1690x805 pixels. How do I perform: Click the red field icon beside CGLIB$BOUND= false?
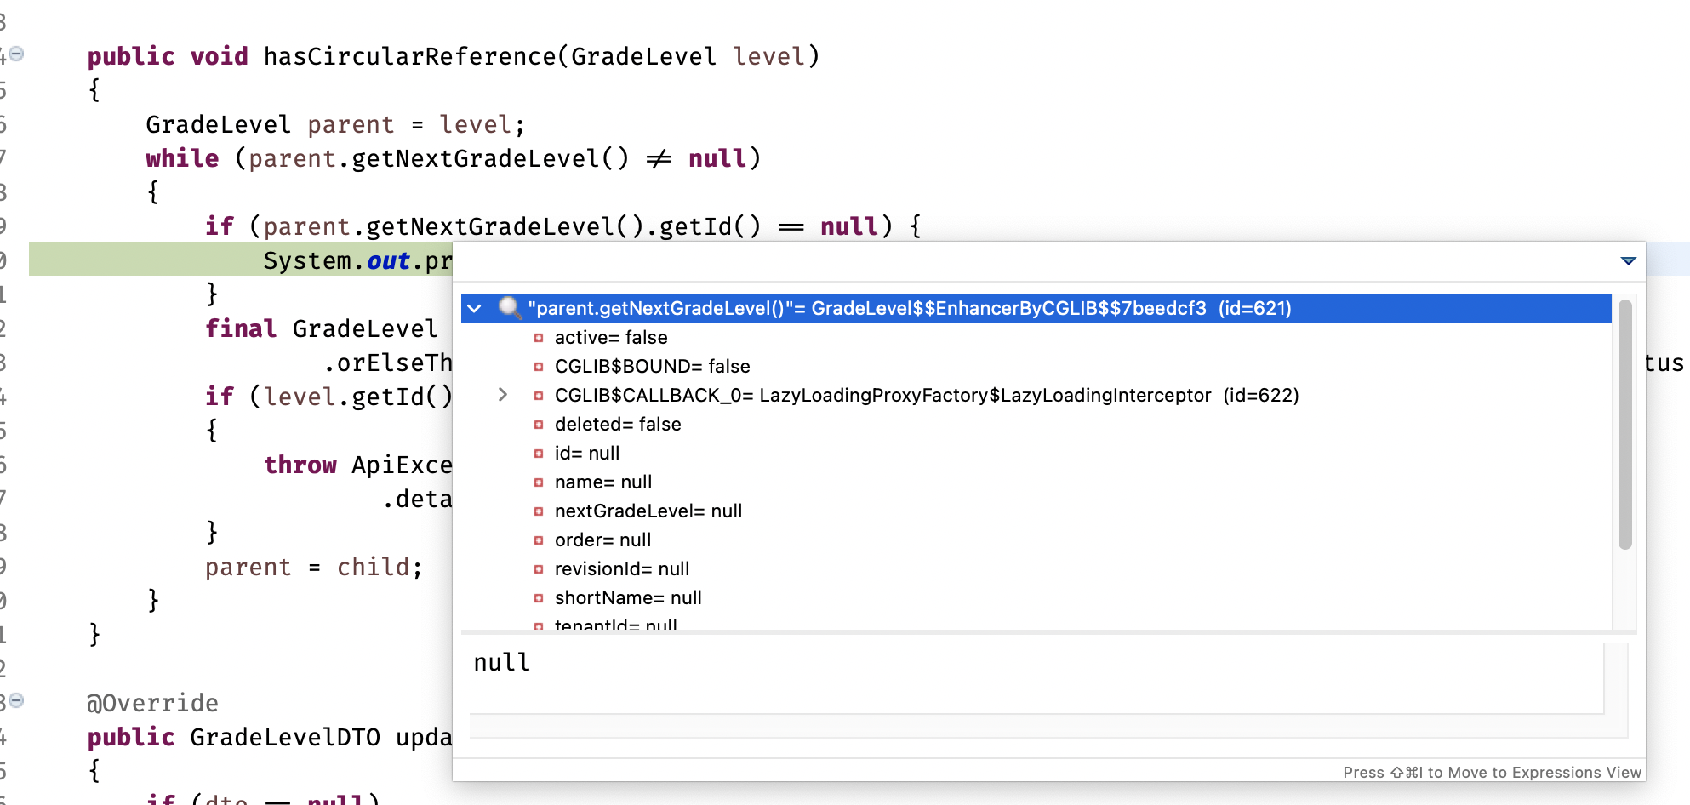tap(540, 367)
